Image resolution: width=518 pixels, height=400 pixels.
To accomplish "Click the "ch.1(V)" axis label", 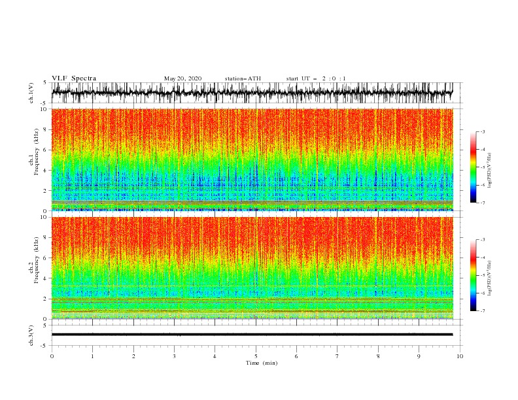I will click(31, 93).
